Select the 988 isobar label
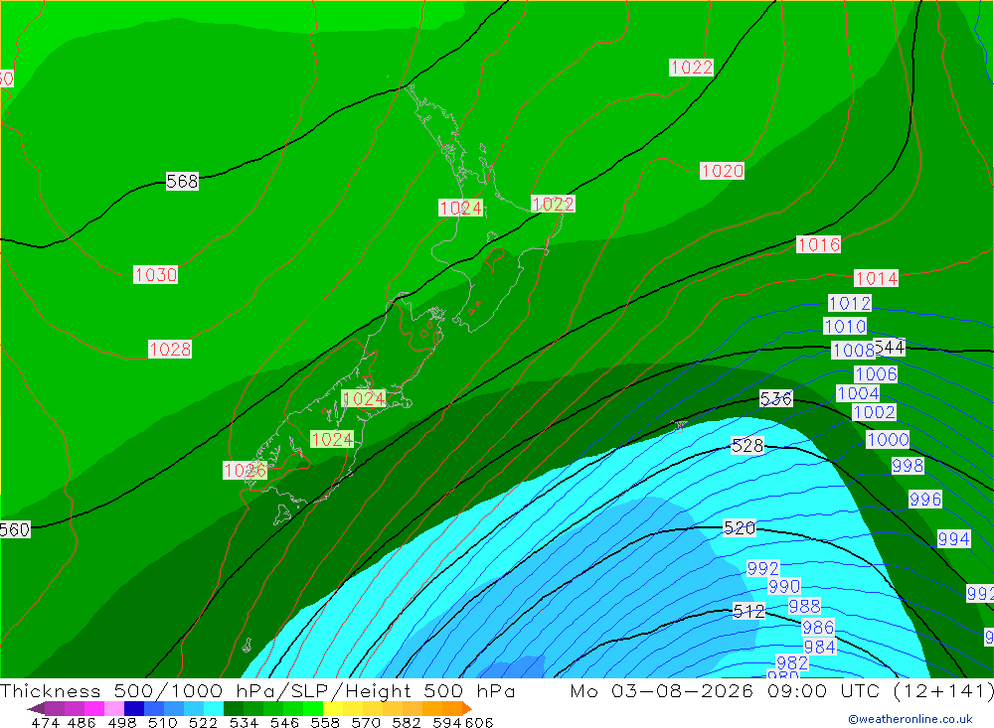994x728 pixels. (804, 607)
